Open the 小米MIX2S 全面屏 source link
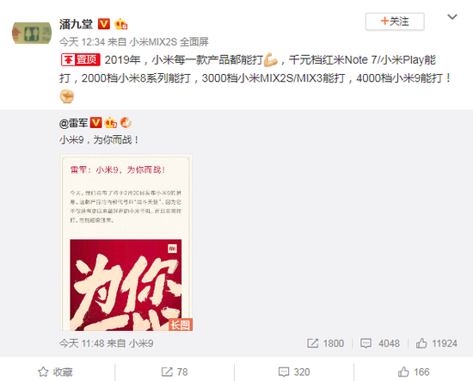 click(169, 41)
